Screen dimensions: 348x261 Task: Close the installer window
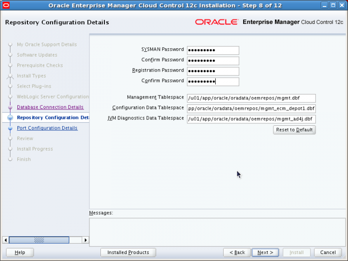[342, 5]
